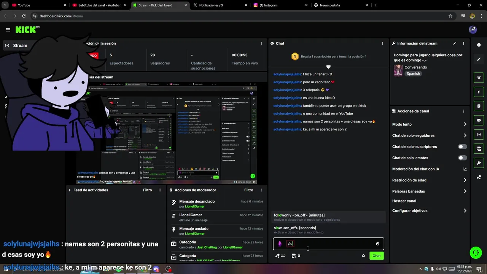487x274 pixels.
Task: Switch to Subtítulos del canal YouTube tab
Action: pyautogui.click(x=100, y=5)
